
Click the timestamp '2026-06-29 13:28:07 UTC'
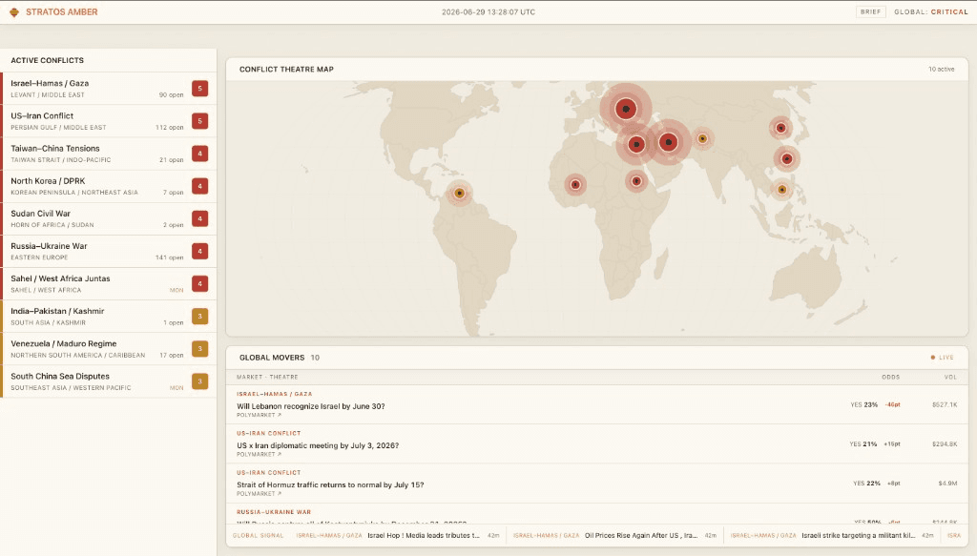488,11
